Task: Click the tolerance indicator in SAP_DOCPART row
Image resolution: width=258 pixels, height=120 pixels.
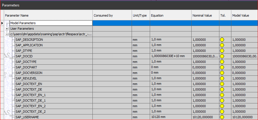Action: 222,67
